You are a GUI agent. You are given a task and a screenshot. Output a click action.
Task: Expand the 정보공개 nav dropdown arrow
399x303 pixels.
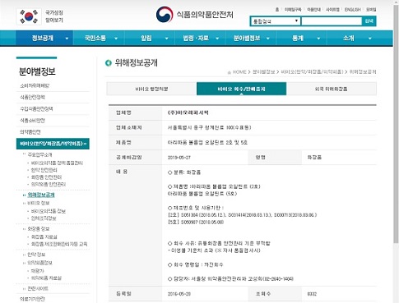(x=67, y=39)
